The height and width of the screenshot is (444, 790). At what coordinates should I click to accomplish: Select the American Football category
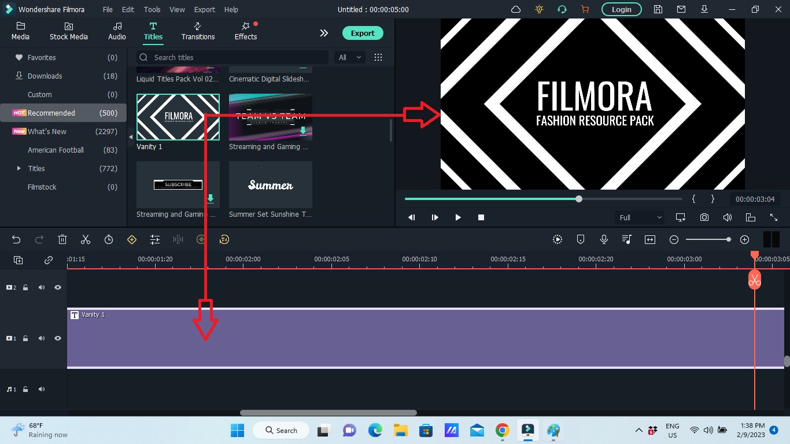(64, 150)
